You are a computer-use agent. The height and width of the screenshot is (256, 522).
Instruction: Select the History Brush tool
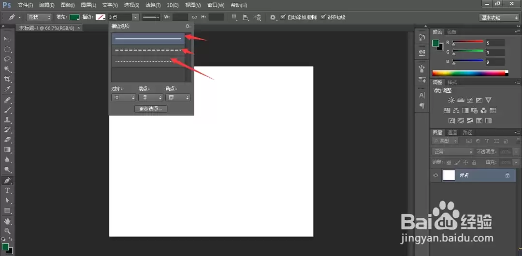(x=7, y=130)
